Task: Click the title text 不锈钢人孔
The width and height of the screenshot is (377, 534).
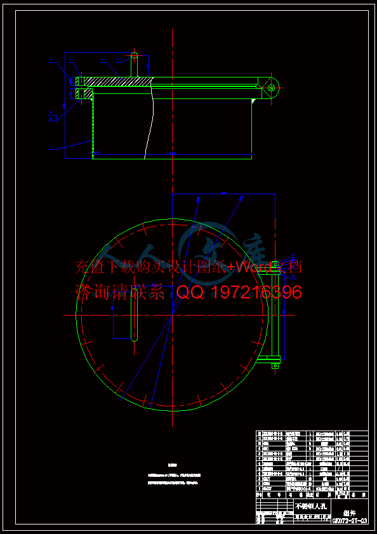Action: (x=310, y=506)
